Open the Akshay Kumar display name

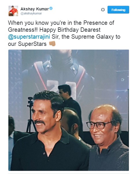click(x=35, y=9)
